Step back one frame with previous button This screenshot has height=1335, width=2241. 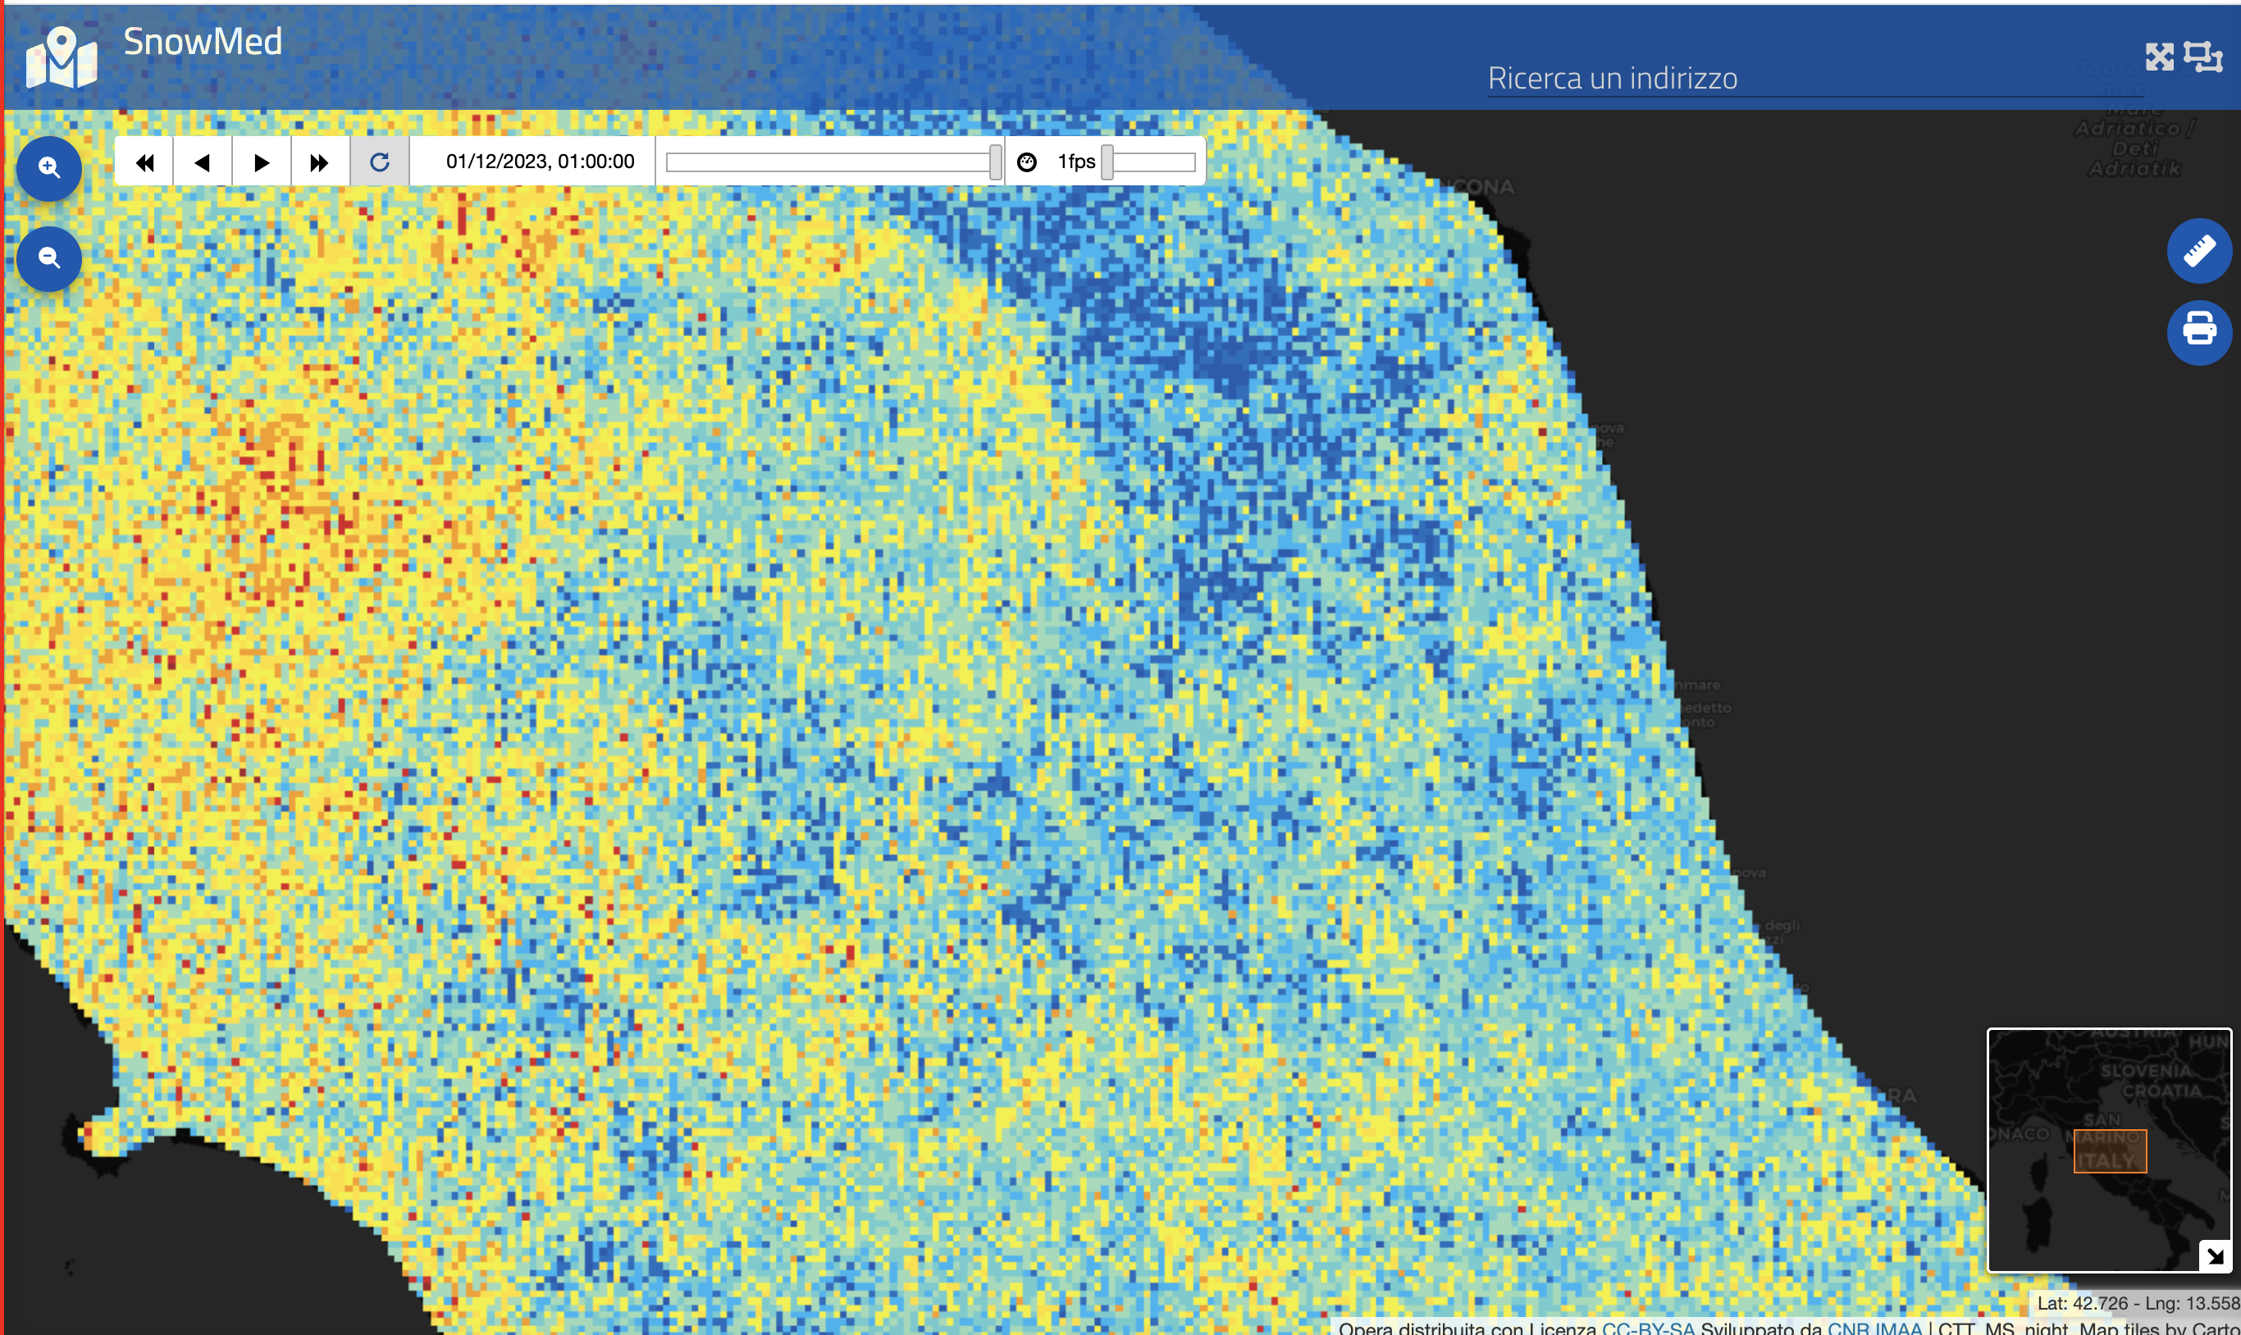click(x=203, y=161)
